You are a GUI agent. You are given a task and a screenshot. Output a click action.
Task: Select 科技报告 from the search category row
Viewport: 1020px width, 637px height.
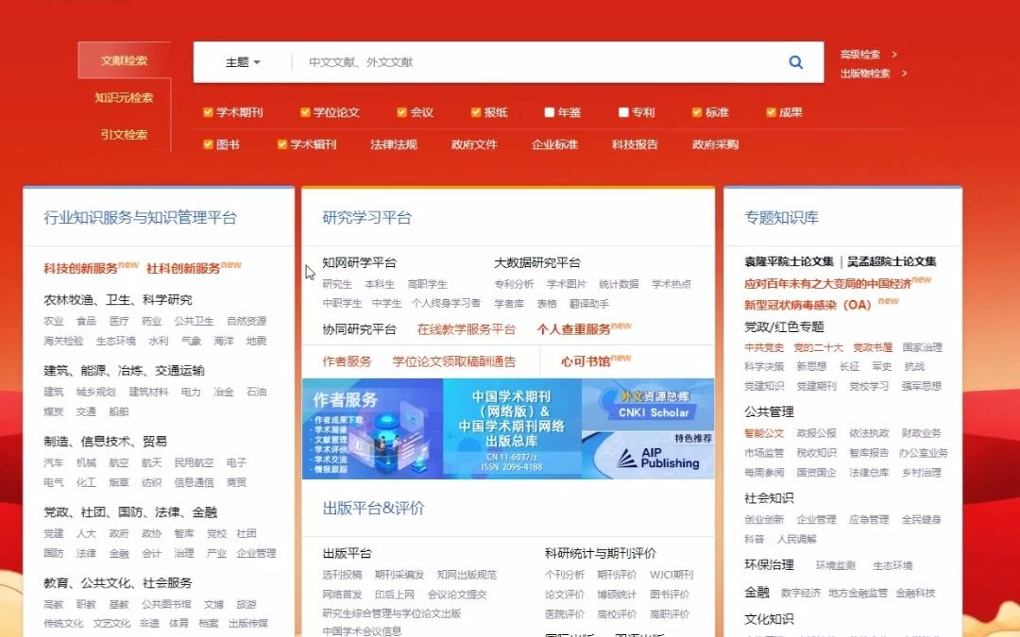click(635, 144)
